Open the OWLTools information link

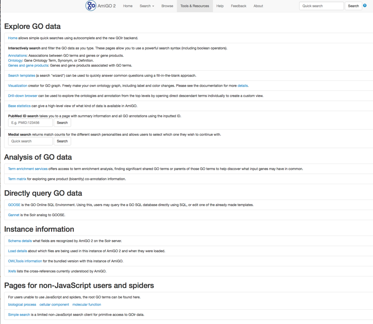point(25,261)
